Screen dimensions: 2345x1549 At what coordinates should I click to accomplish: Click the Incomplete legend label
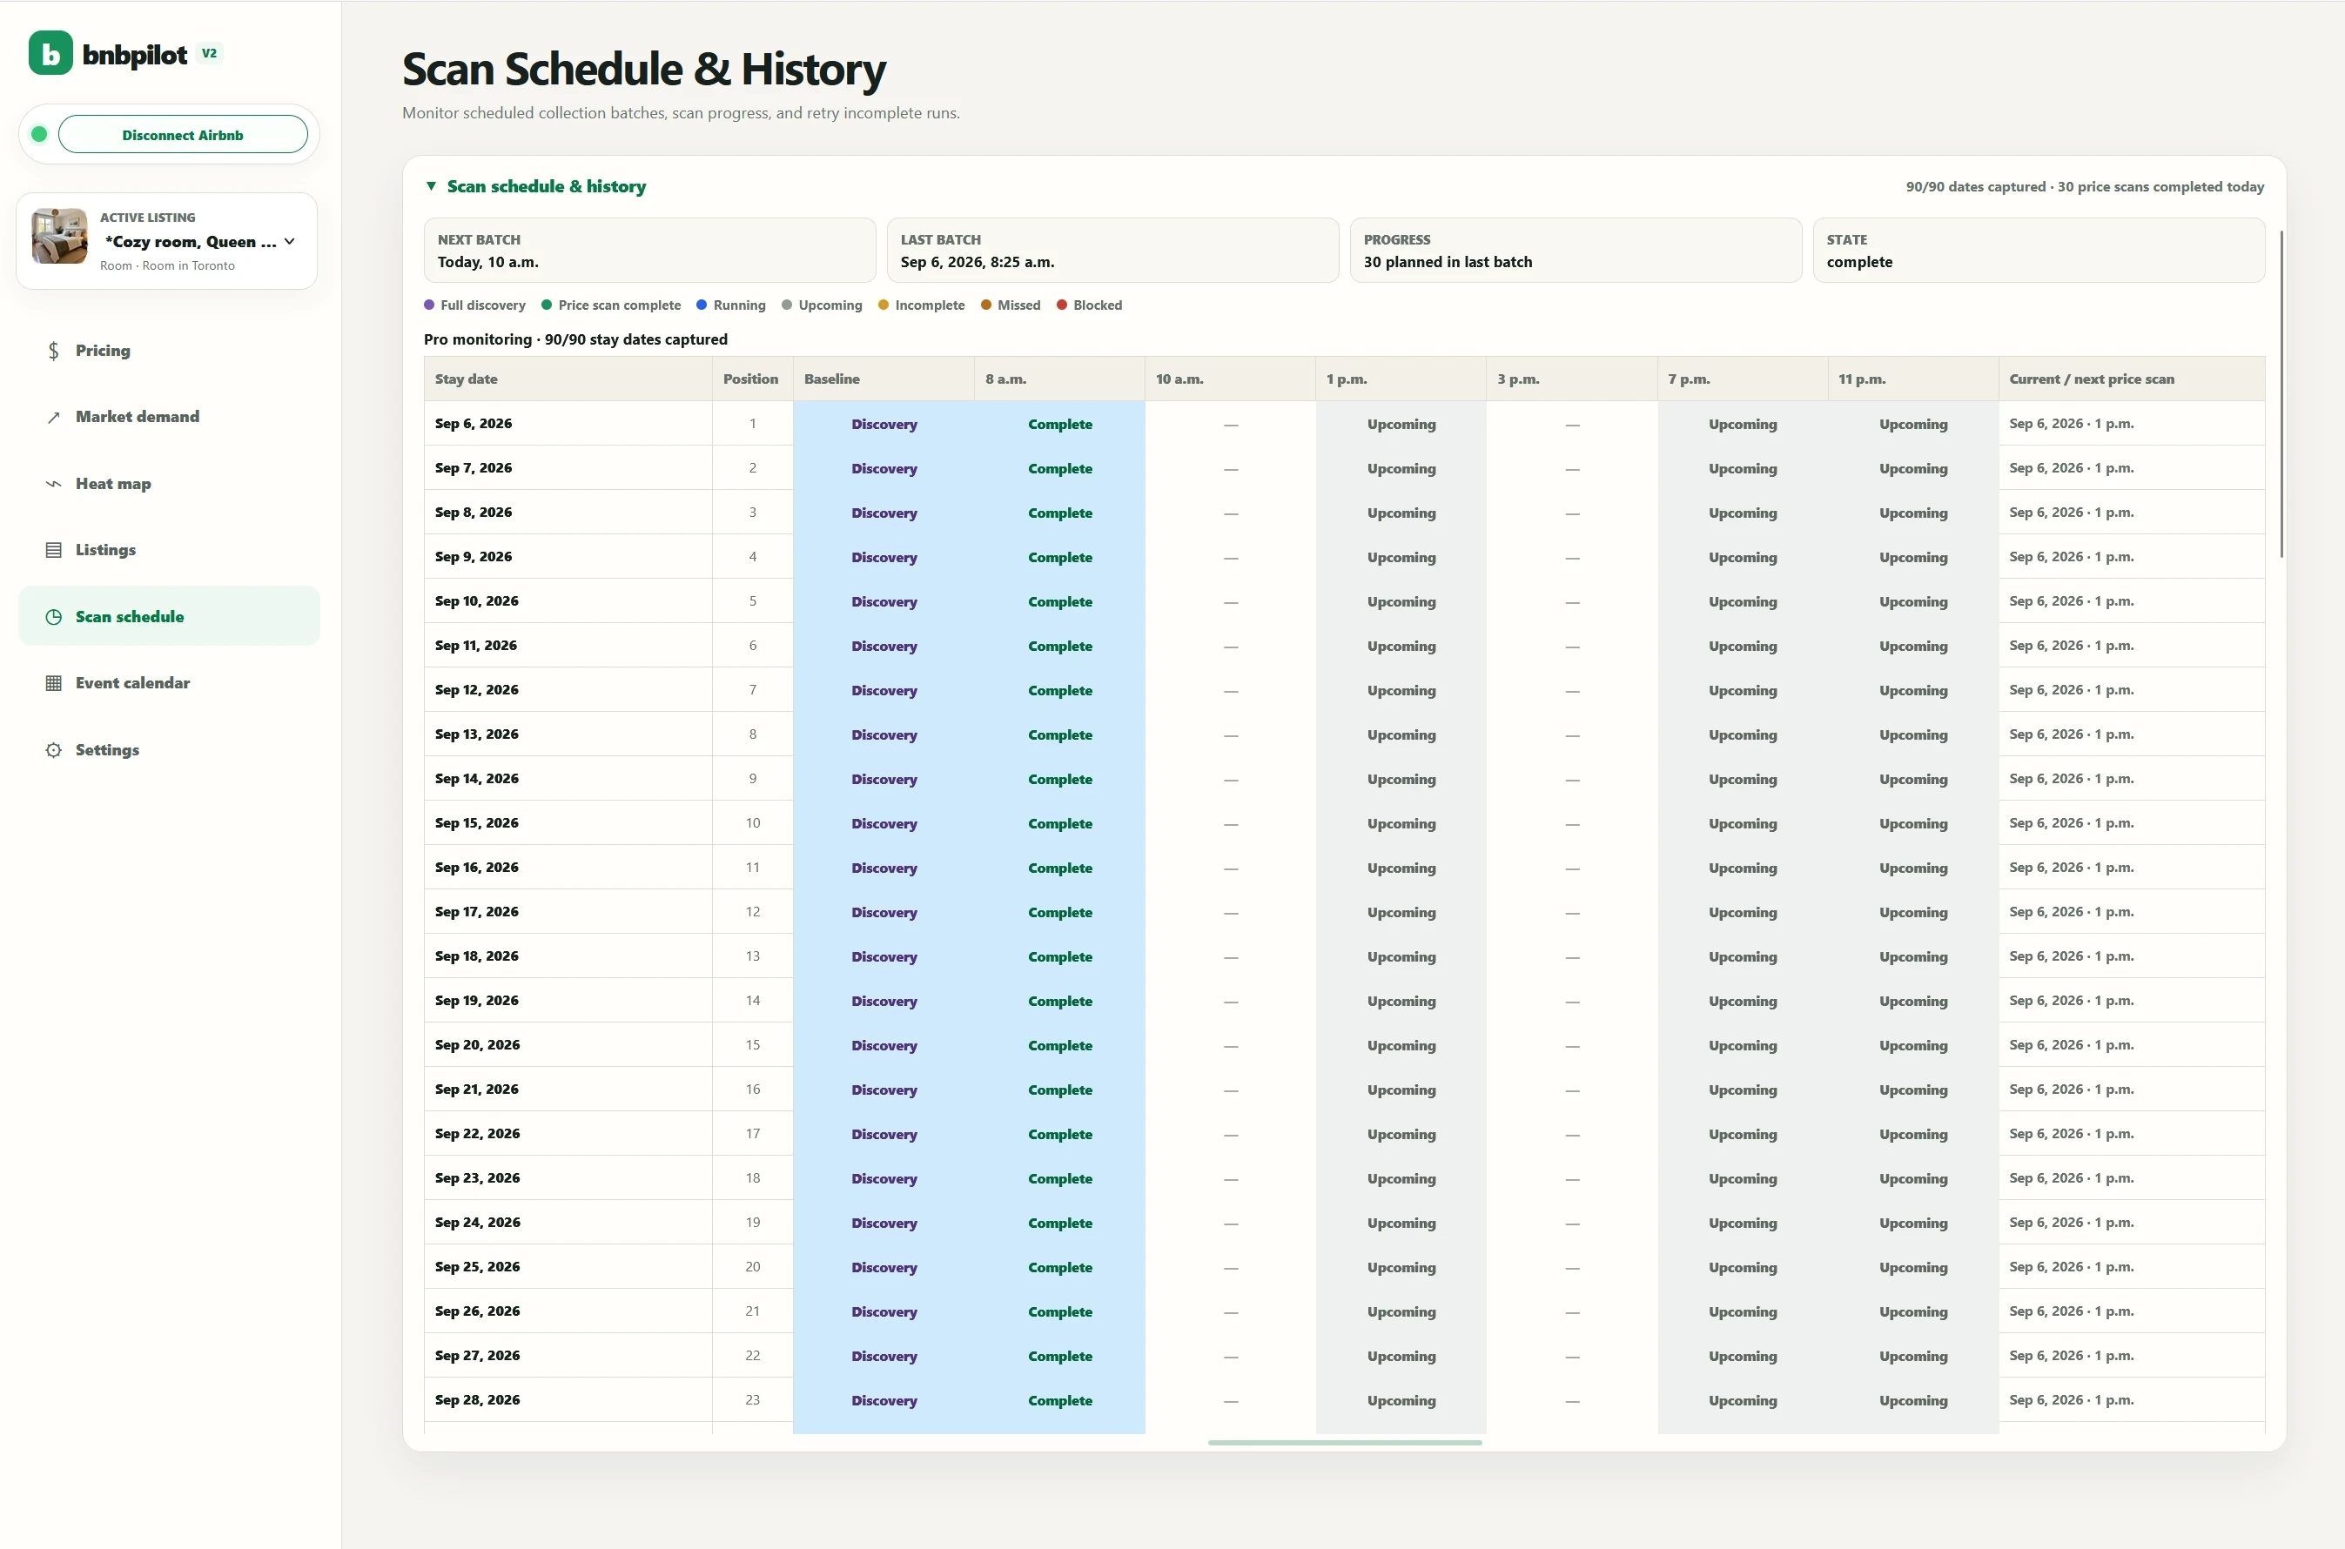click(x=930, y=305)
